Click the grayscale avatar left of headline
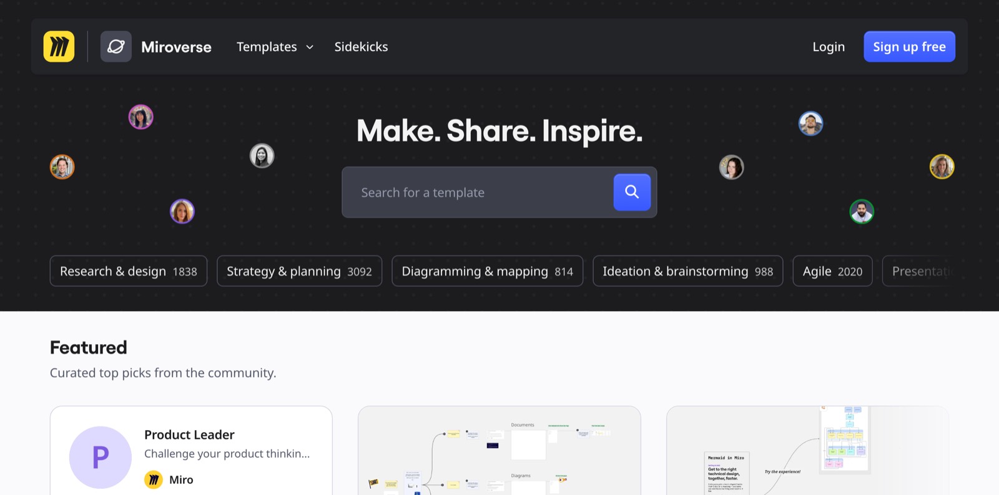 tap(262, 156)
